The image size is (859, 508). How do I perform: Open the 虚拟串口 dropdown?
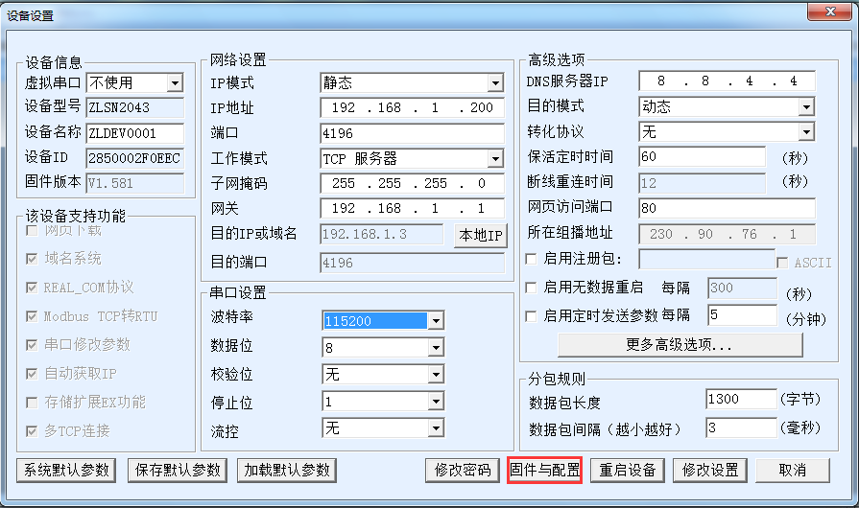(174, 83)
